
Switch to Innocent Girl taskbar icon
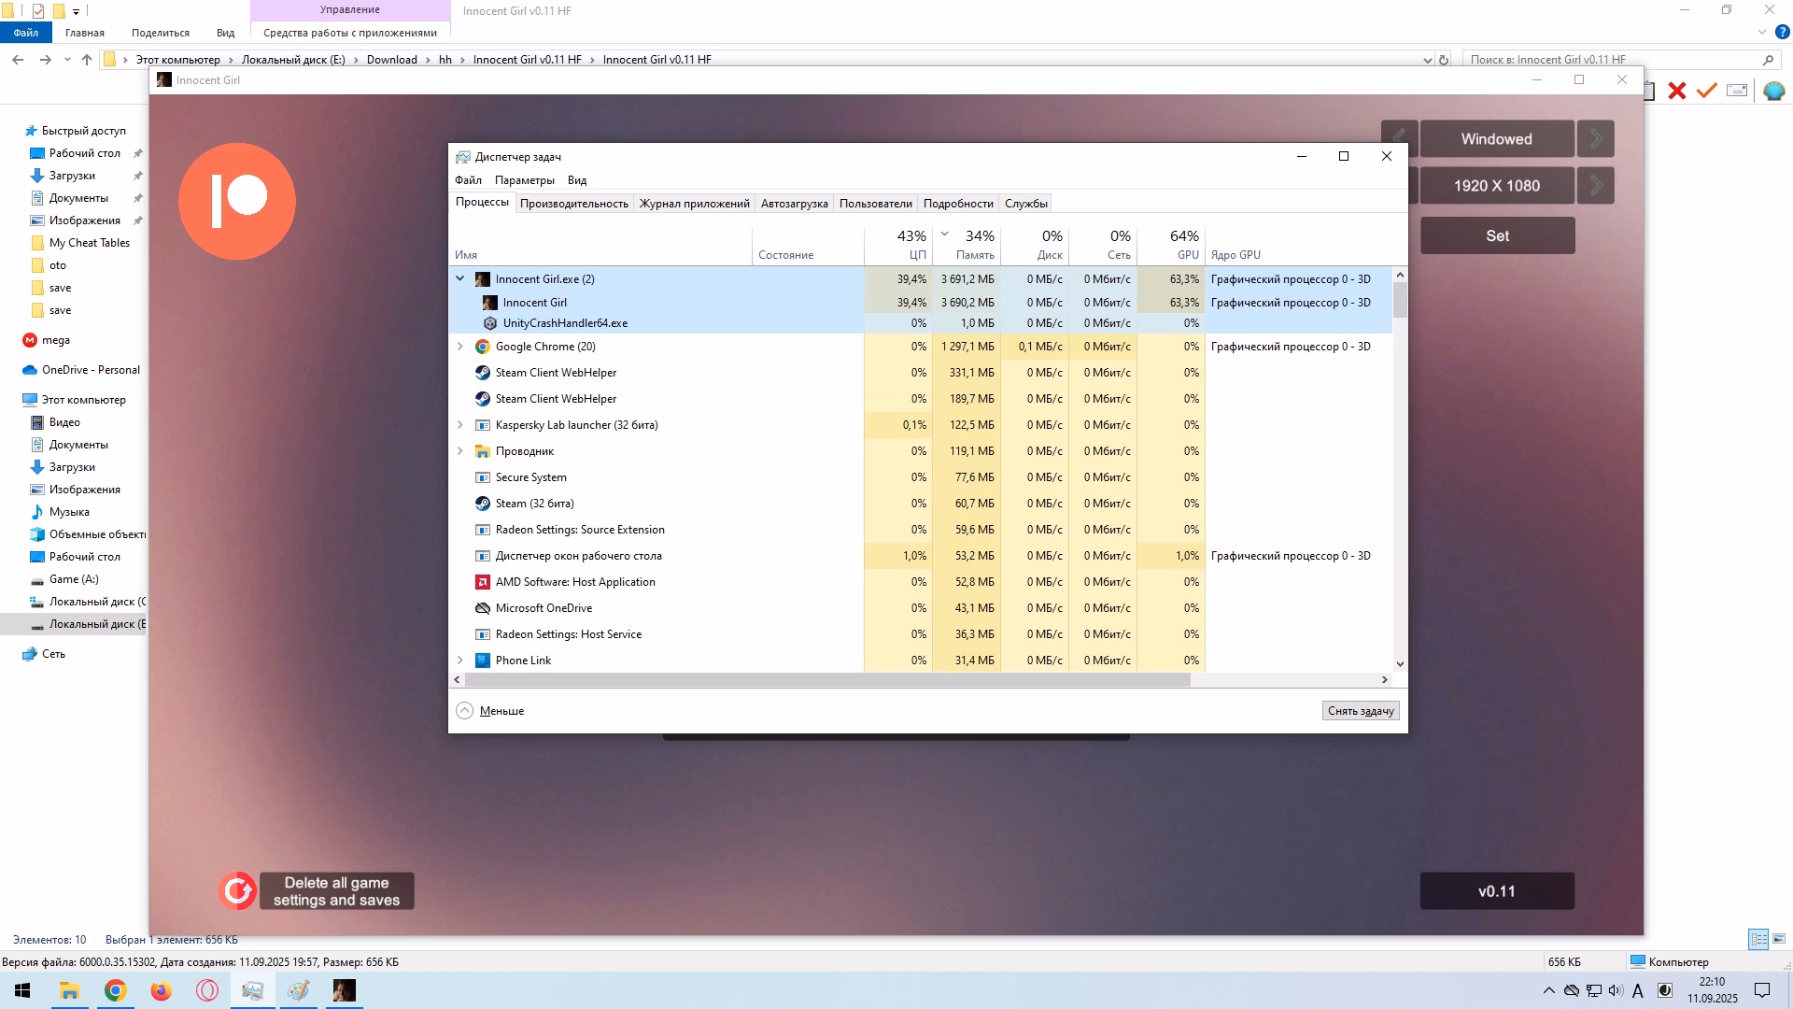pyautogui.click(x=344, y=991)
